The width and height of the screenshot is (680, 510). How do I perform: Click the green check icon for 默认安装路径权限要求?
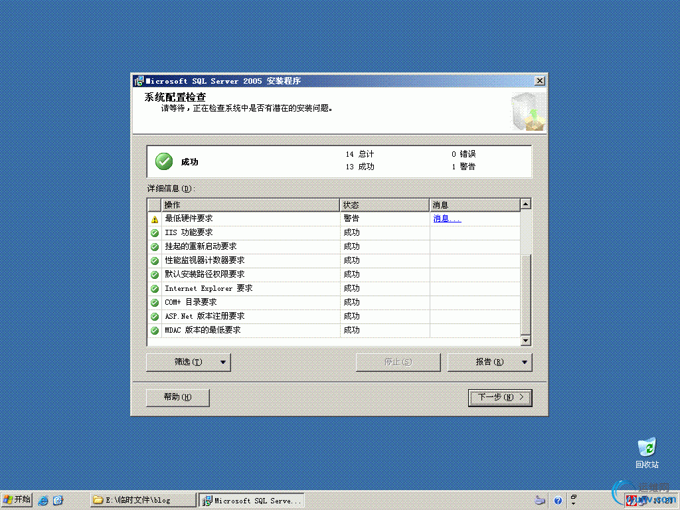[154, 274]
